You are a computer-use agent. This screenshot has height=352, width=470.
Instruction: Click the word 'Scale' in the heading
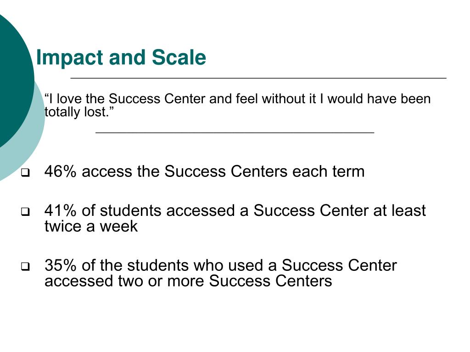[x=179, y=57]
